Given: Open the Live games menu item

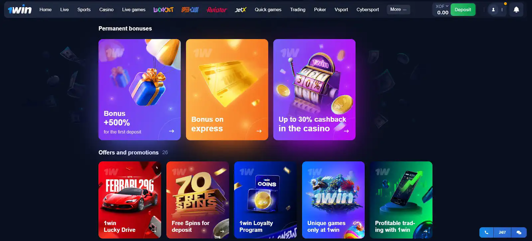Looking at the screenshot, I should (x=134, y=10).
